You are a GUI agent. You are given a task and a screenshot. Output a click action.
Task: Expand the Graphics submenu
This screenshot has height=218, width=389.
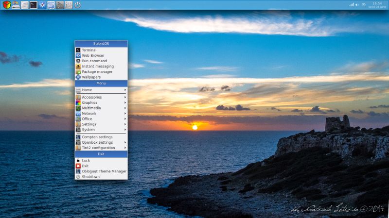101,102
